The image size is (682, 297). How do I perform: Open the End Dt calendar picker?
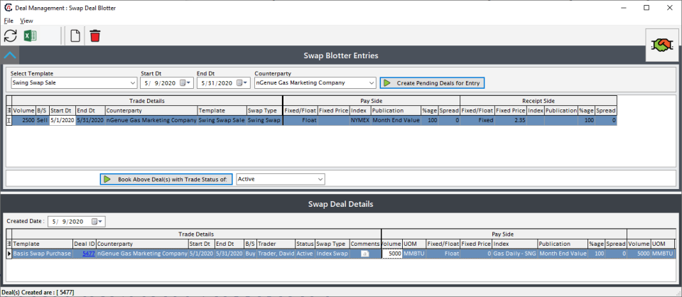[242, 82]
